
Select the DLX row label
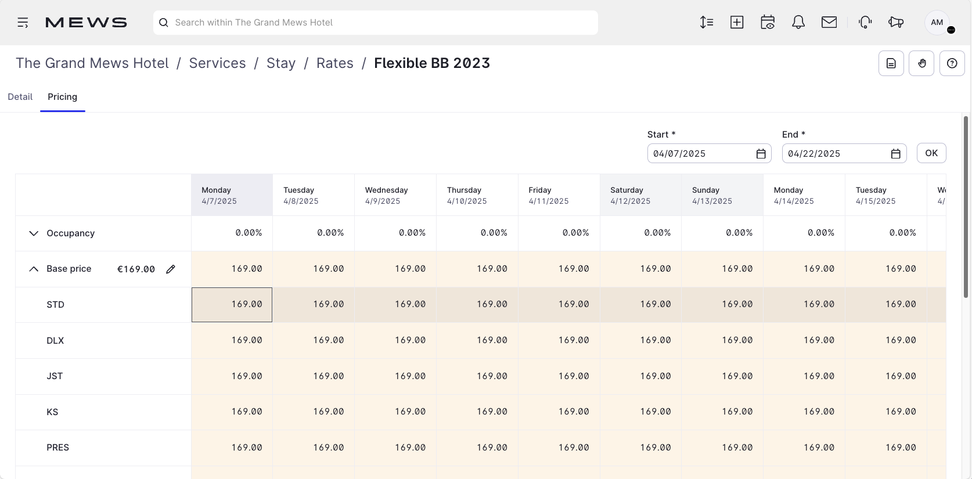(x=55, y=341)
